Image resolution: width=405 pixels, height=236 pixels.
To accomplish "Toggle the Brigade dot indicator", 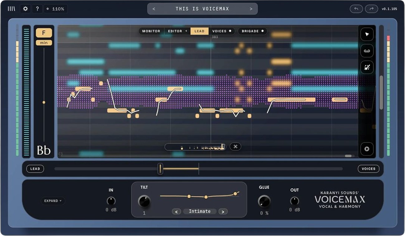I will point(262,31).
